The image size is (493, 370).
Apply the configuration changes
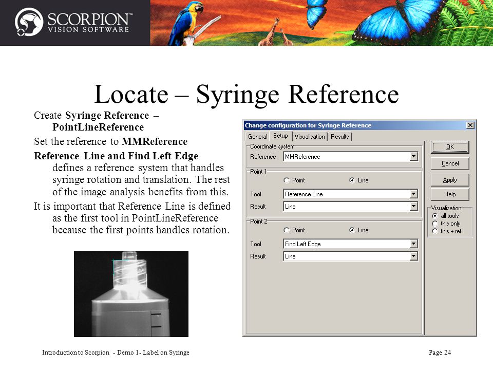(450, 180)
